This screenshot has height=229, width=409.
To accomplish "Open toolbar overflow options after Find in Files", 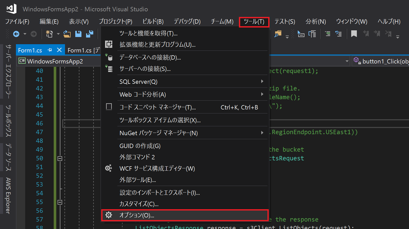I will click(287, 36).
